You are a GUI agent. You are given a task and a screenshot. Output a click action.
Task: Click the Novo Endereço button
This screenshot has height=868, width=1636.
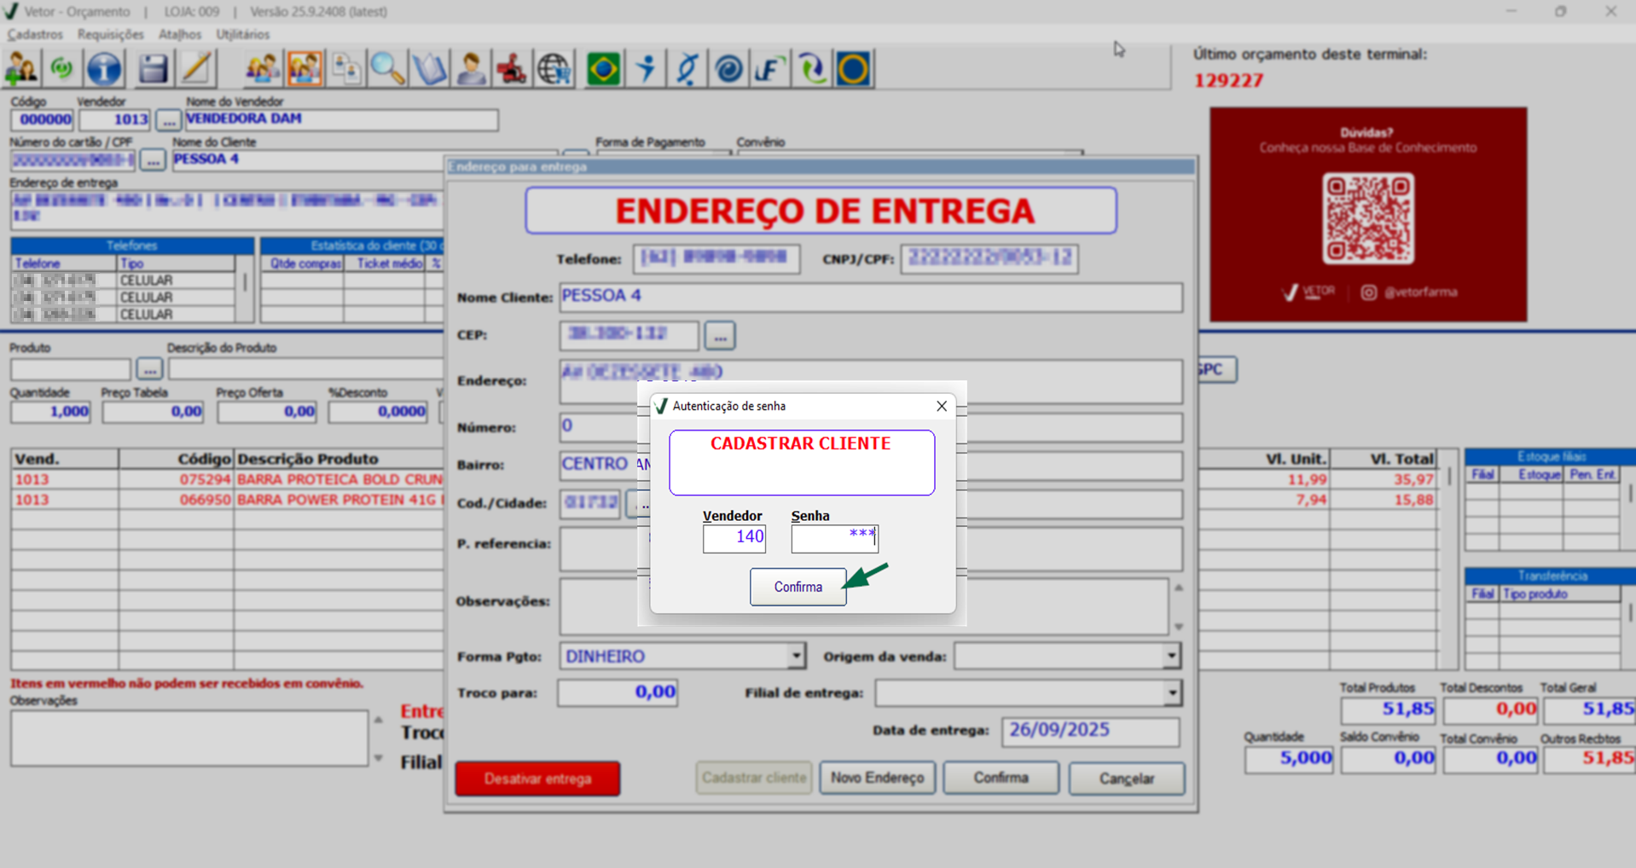pos(877,778)
